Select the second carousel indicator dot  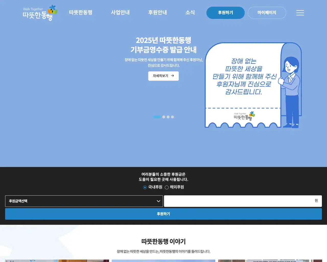[163, 117]
